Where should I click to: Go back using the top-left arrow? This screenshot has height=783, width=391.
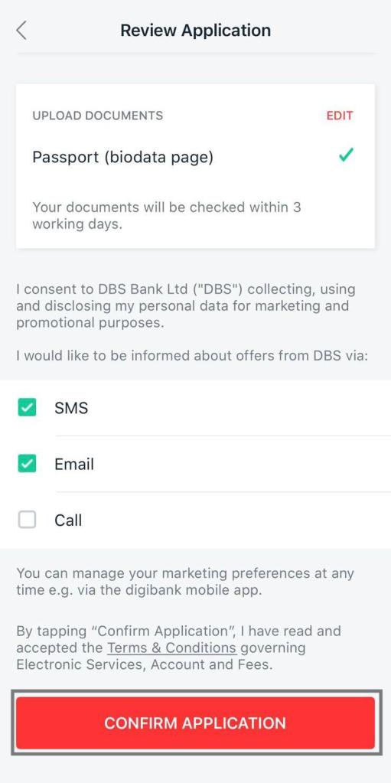[21, 31]
